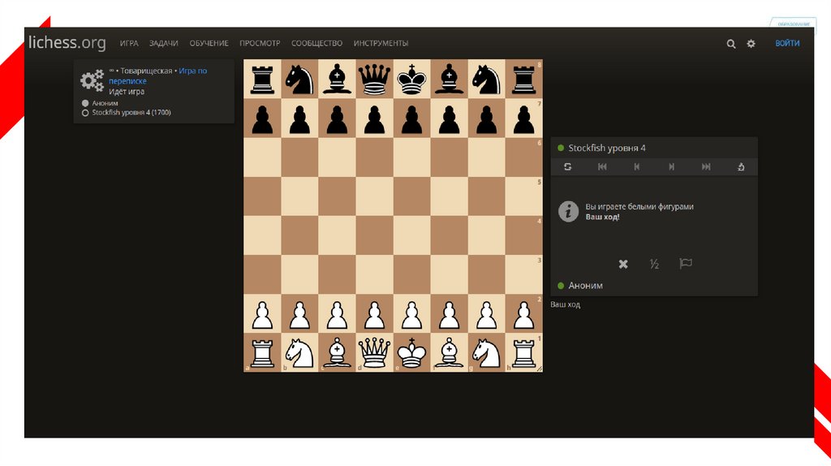Click the board resize handle corner

click(x=540, y=369)
